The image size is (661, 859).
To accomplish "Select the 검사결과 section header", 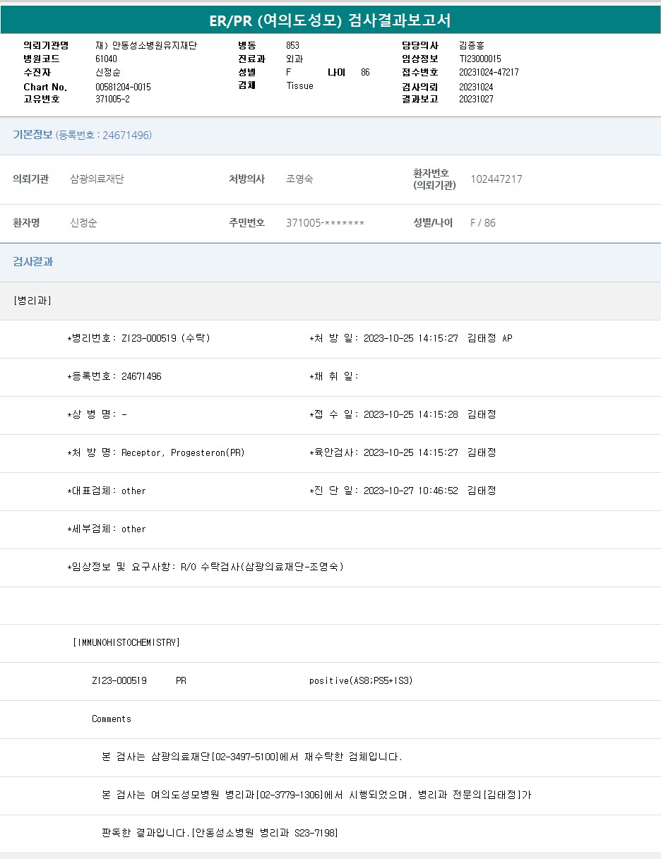I will pos(33,262).
